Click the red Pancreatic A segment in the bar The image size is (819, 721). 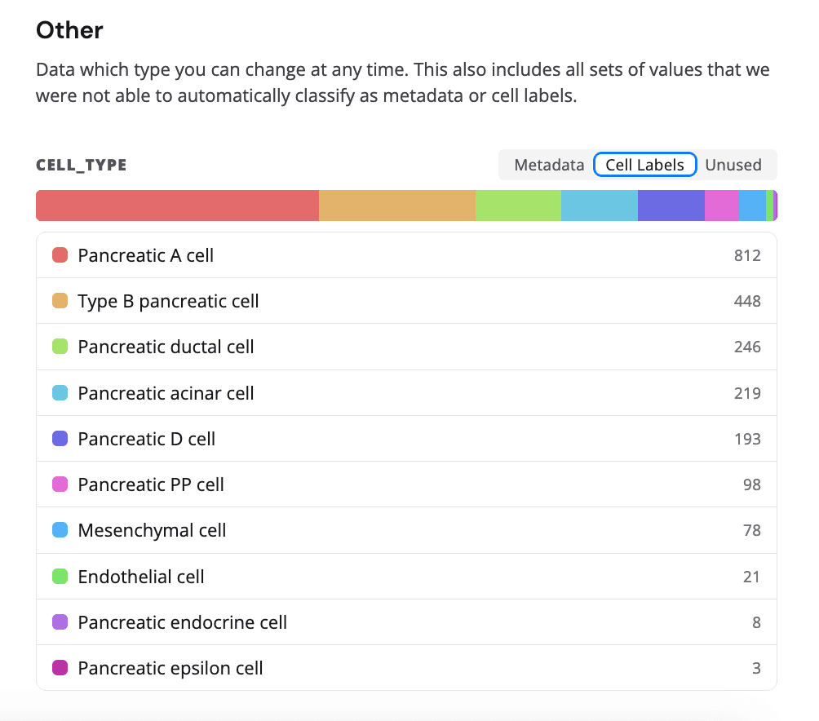175,206
